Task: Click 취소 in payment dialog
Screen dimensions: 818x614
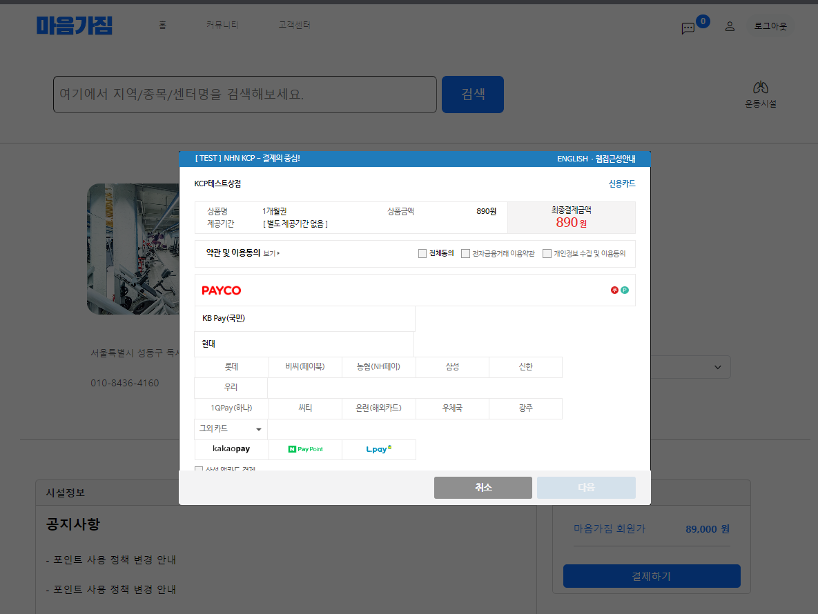Action: coord(483,487)
